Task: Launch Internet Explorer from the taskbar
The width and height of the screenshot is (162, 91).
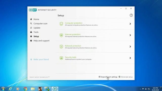Action: point(11,89)
